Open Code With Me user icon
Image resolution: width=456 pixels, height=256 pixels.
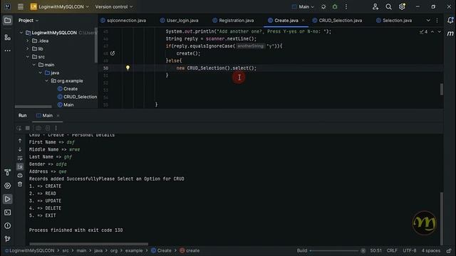point(375,6)
